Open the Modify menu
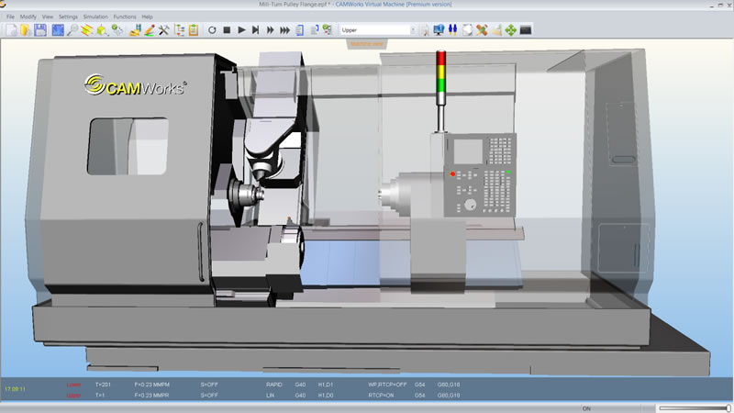734x413 pixels. 28,17
